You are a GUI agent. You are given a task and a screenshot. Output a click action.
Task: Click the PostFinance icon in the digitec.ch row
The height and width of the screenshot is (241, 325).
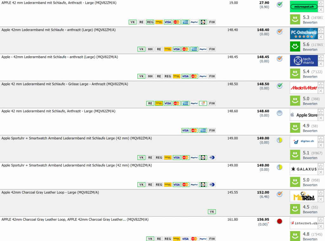(x=168, y=158)
